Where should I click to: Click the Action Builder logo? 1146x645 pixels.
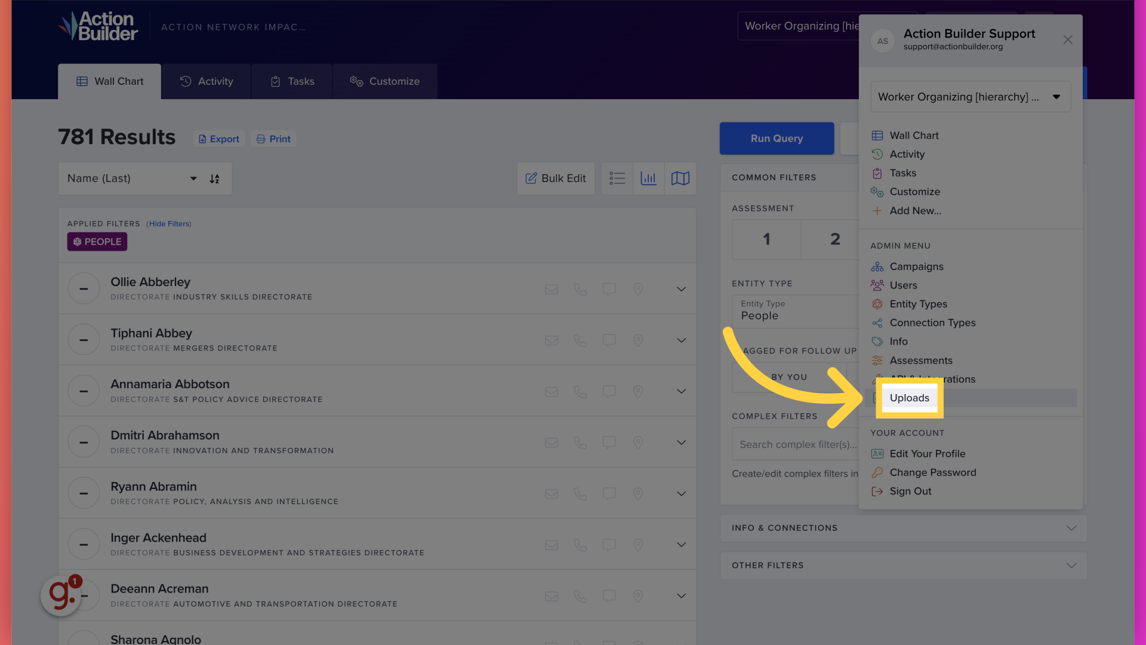click(x=98, y=26)
